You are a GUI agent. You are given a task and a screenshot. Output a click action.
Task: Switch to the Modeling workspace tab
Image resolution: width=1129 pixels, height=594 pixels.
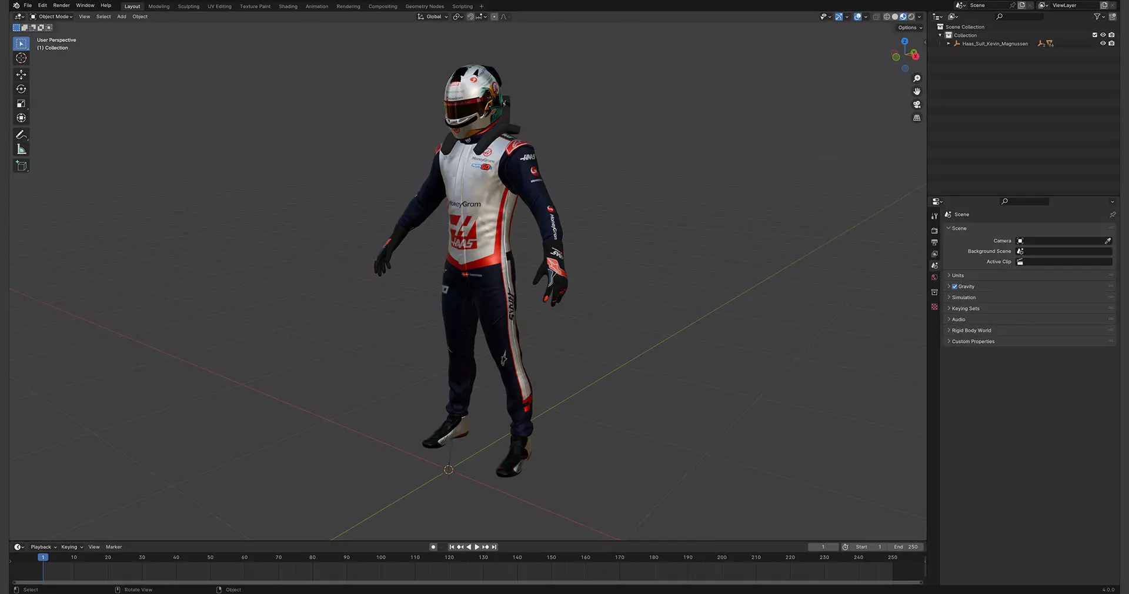tap(159, 6)
